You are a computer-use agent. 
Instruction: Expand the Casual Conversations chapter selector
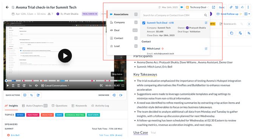click(55, 86)
